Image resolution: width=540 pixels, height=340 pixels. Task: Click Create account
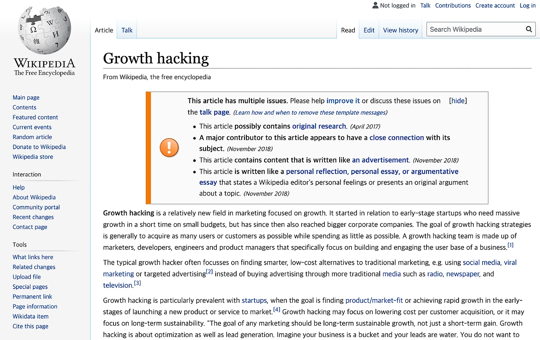coord(495,5)
